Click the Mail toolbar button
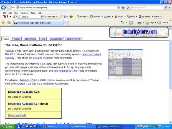This screenshot has width=172, height=129. click(x=107, y=17)
